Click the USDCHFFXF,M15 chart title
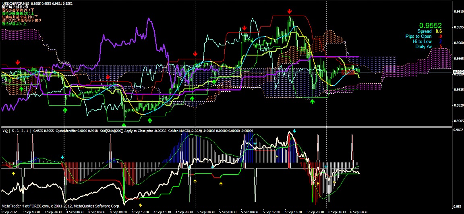 tap(17, 3)
